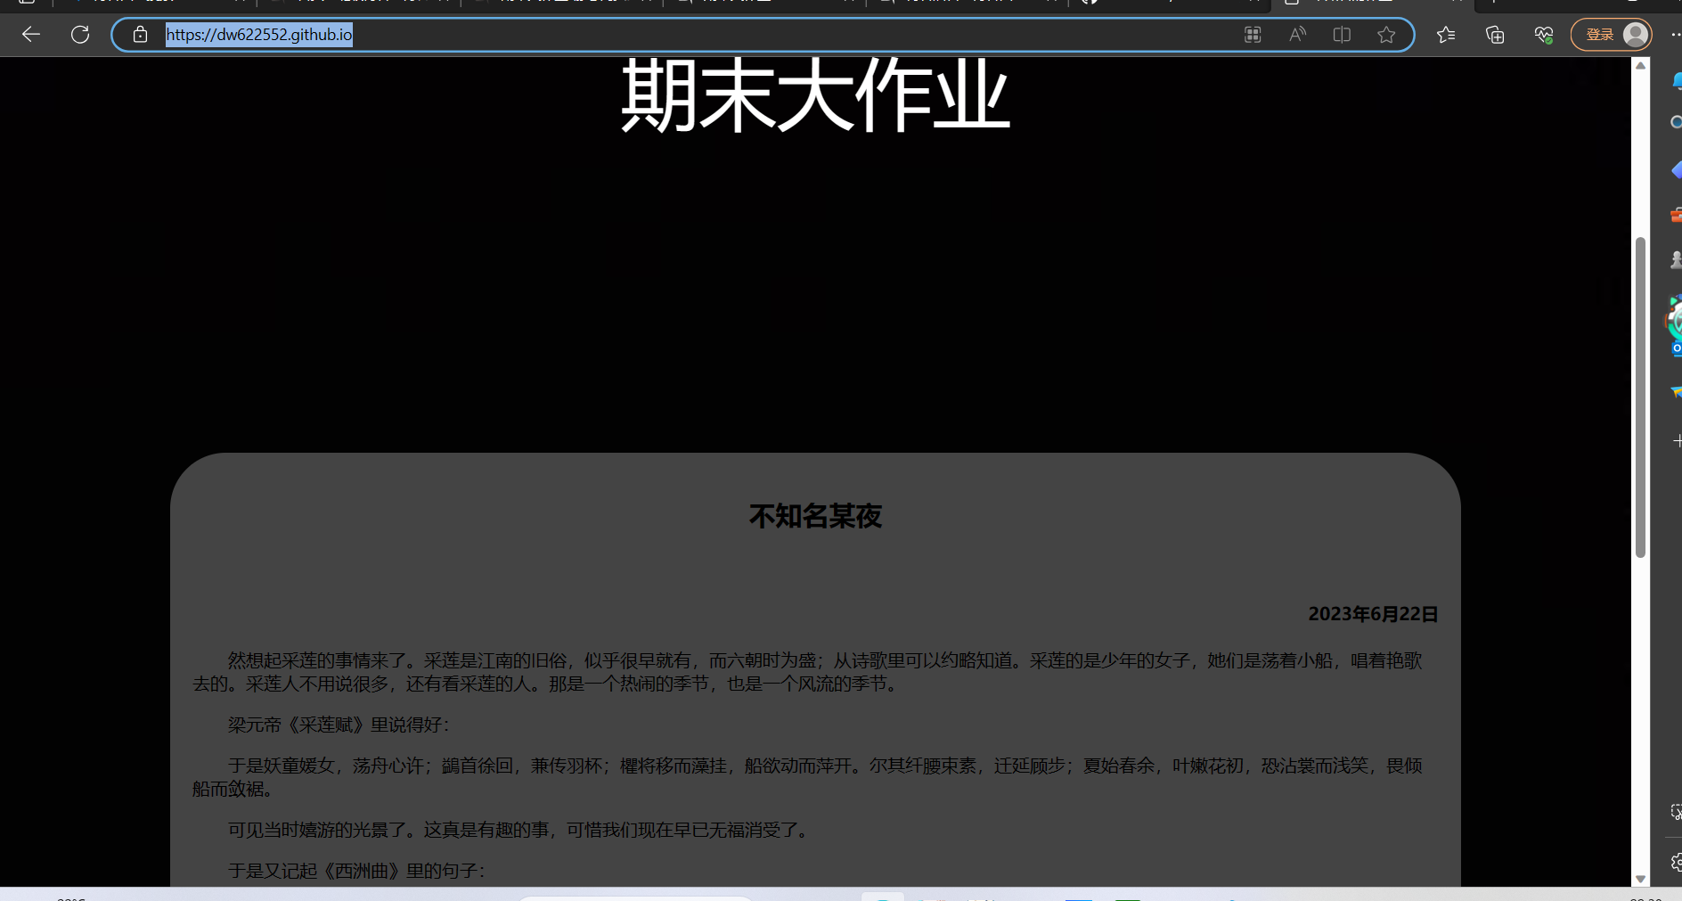
Task: Click the open-book reader icon in address bar
Action: click(1342, 35)
